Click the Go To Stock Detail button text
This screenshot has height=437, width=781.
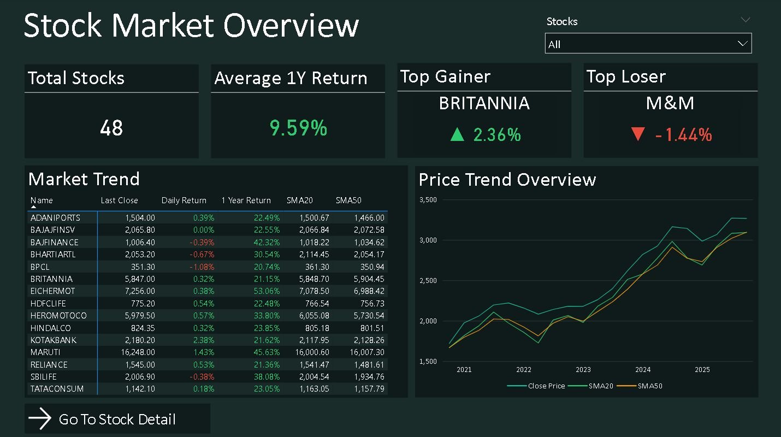click(x=117, y=420)
